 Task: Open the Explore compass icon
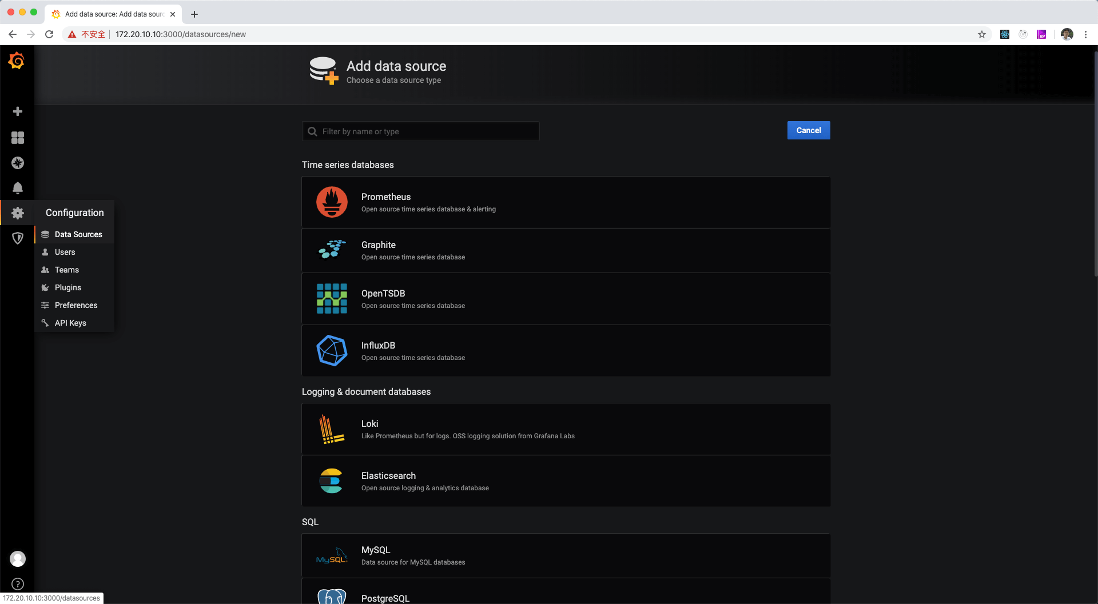pyautogui.click(x=18, y=163)
